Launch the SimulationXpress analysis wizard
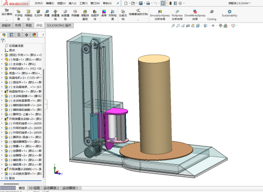This screenshot has height=192, width=263. [x=160, y=15]
